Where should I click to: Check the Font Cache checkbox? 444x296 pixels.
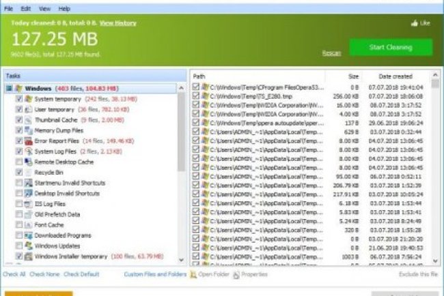click(x=18, y=225)
